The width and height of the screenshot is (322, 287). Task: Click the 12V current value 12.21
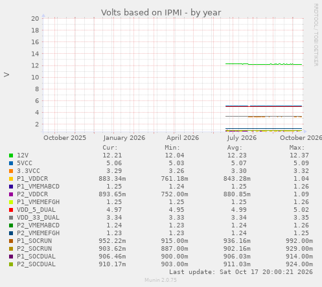[x=112, y=155]
